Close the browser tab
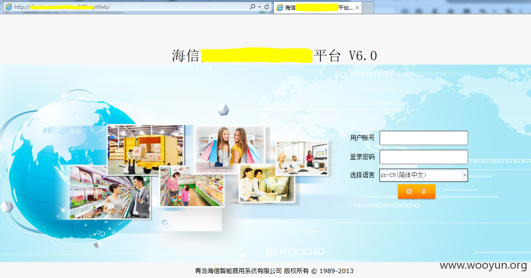 click(357, 8)
